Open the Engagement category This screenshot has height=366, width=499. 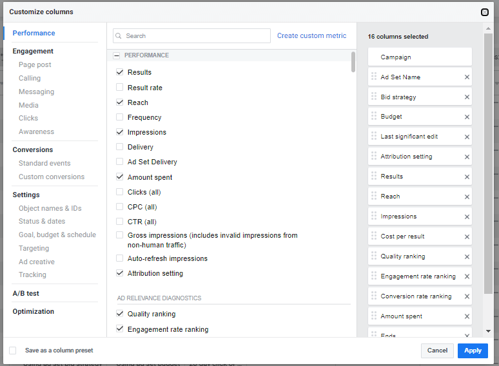[x=33, y=51]
